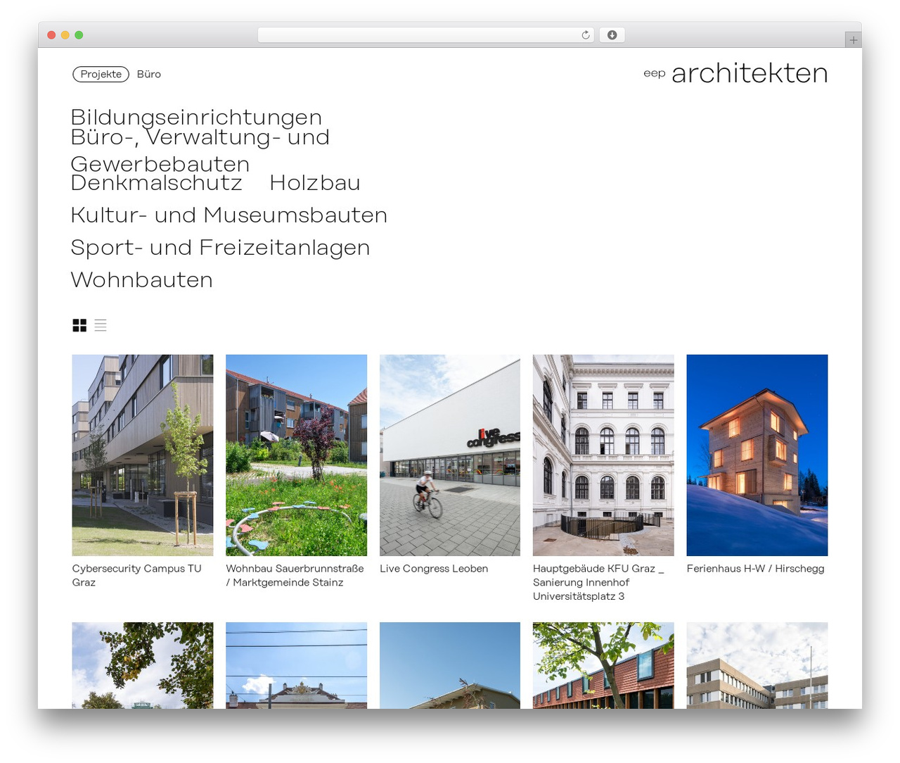Click 'Wohnbau Sauerbrunnstraße / Marktgemeinde Stainz' caption
Screen dimensions: 900x763
tap(295, 576)
